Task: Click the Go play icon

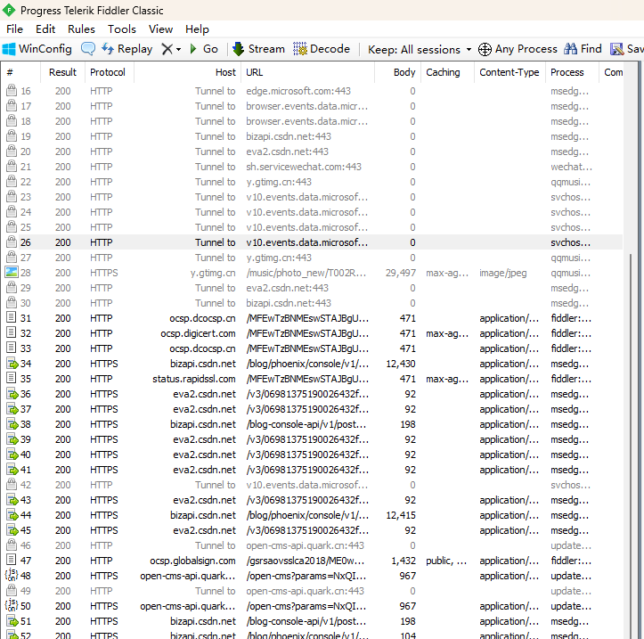Action: pos(193,49)
